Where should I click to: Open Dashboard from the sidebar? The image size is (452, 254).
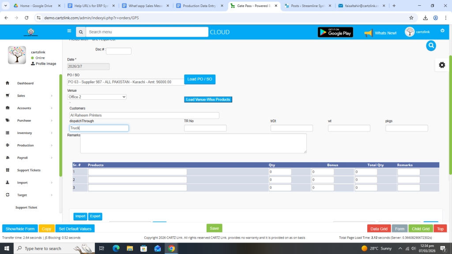(x=25, y=83)
